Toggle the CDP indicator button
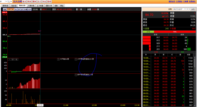Viewport: 197px width, 107px height. pyautogui.click(x=30, y=9)
